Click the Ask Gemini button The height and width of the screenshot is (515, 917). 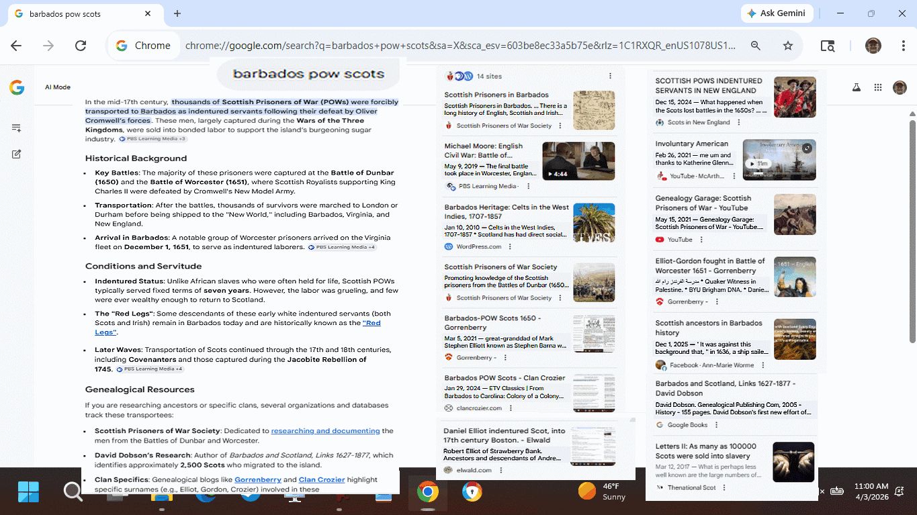pos(777,13)
